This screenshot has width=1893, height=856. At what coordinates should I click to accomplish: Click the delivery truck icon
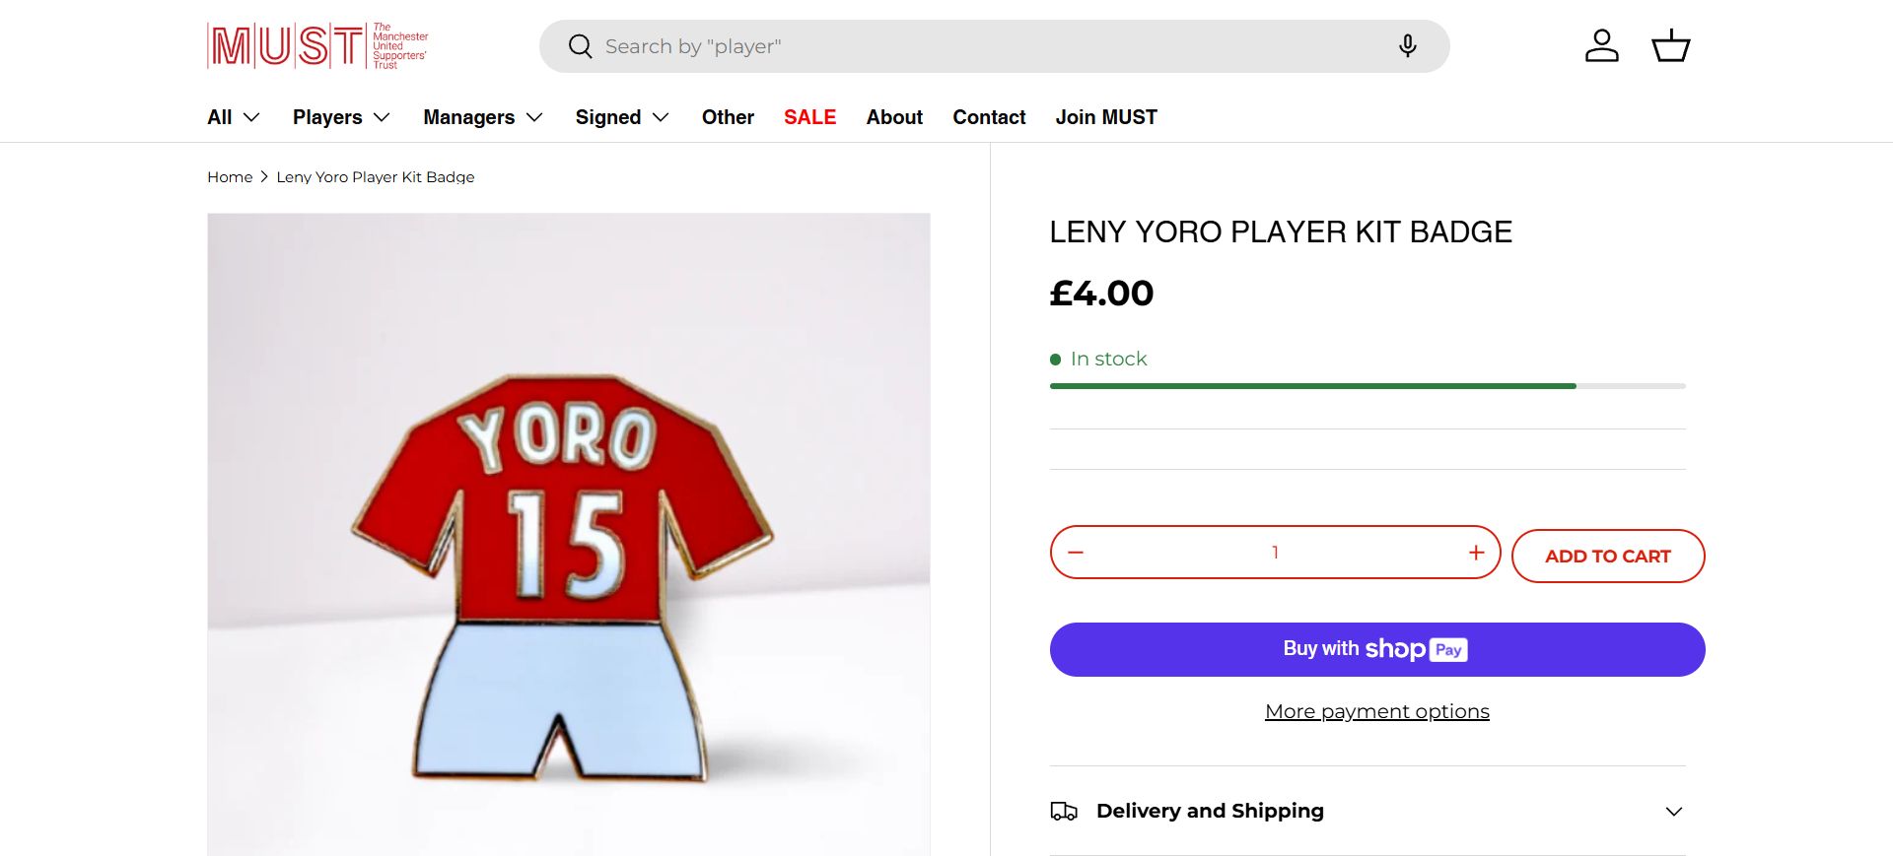click(x=1064, y=811)
